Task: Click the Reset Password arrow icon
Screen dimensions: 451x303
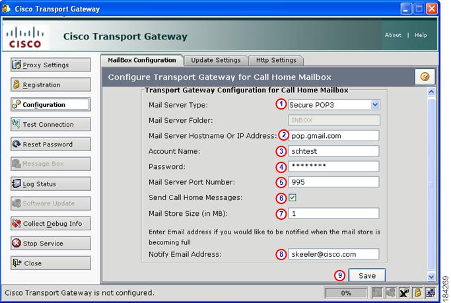Action: click(x=17, y=144)
